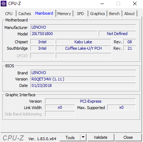The image size is (143, 142).
Task: Select the Model 20LTS01800 field
Action: pos(64,34)
